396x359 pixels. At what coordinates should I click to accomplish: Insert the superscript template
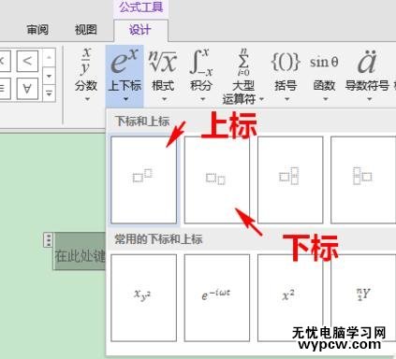(x=143, y=179)
